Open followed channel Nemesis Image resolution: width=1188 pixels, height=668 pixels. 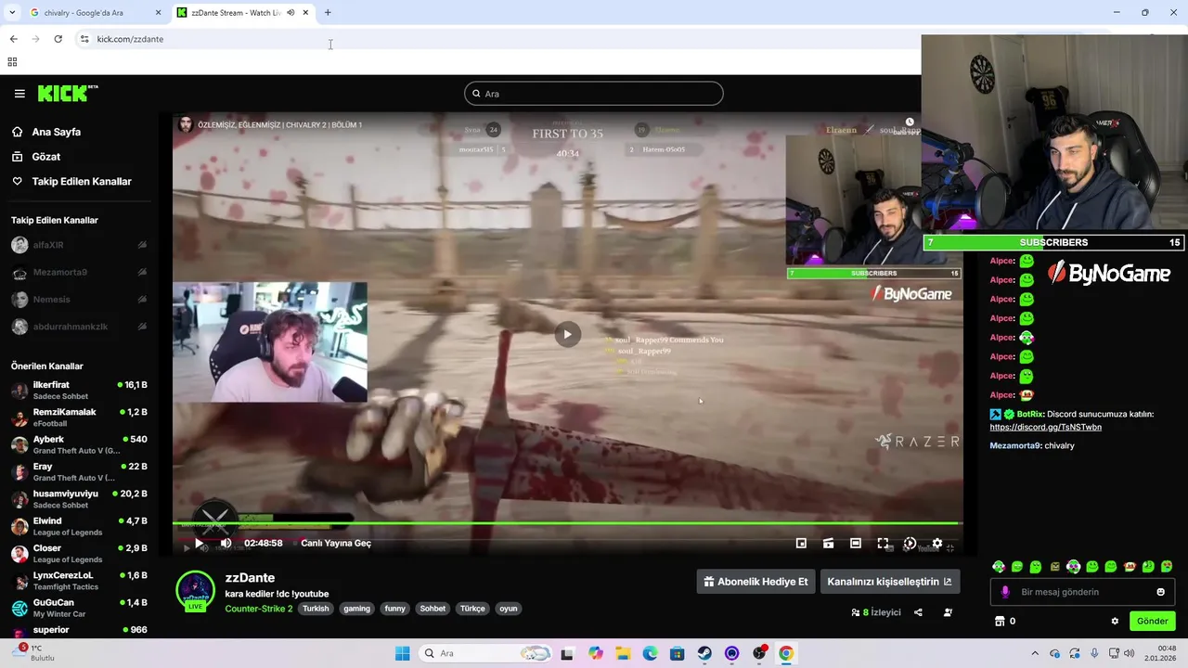(x=79, y=300)
